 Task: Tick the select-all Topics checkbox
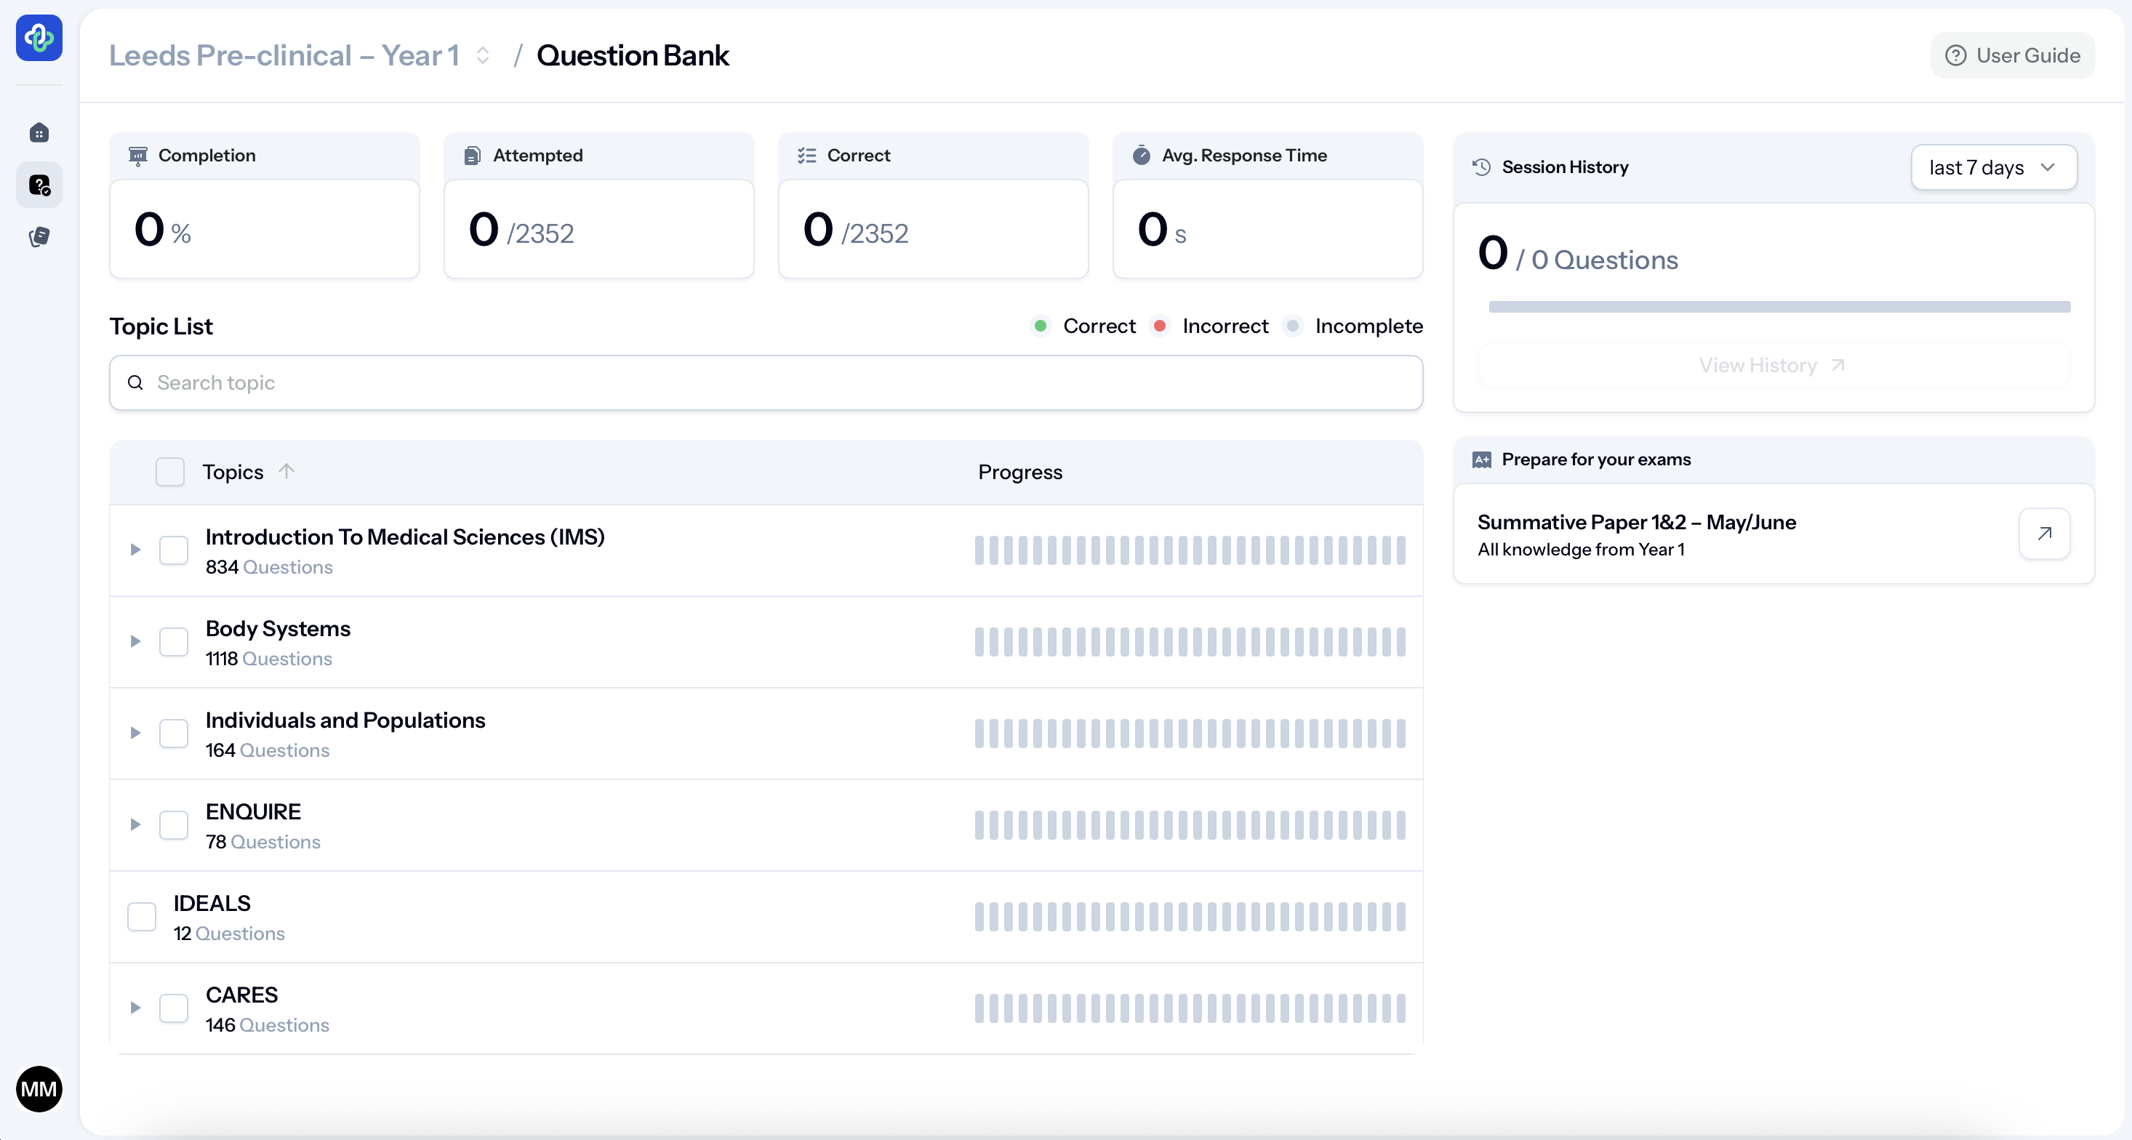click(169, 472)
